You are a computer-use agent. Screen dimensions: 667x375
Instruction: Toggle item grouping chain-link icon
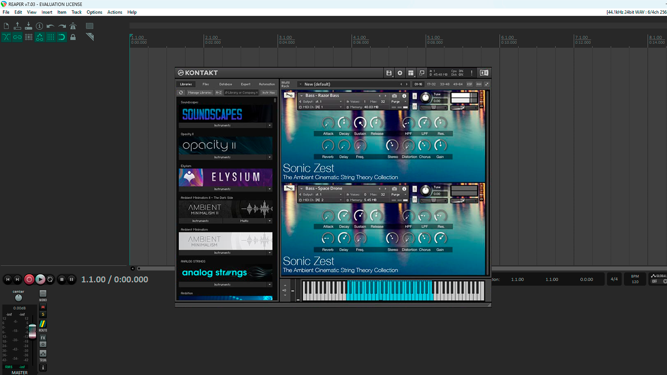(x=18, y=37)
